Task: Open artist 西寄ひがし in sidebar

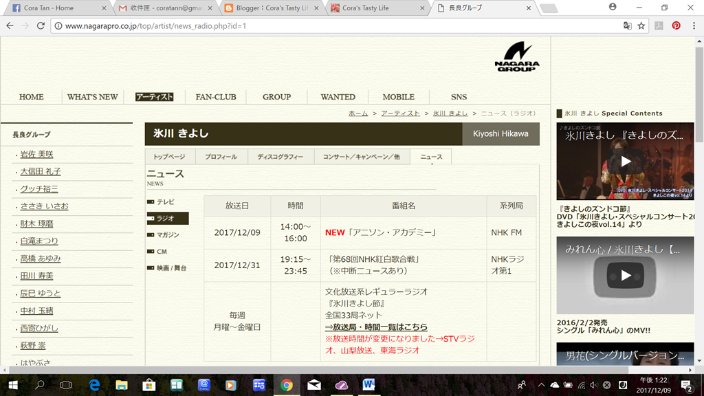Action: coord(39,328)
